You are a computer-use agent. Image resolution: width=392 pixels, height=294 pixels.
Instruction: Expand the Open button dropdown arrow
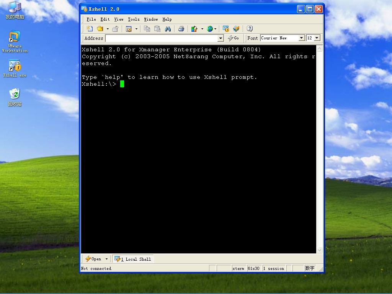106,259
